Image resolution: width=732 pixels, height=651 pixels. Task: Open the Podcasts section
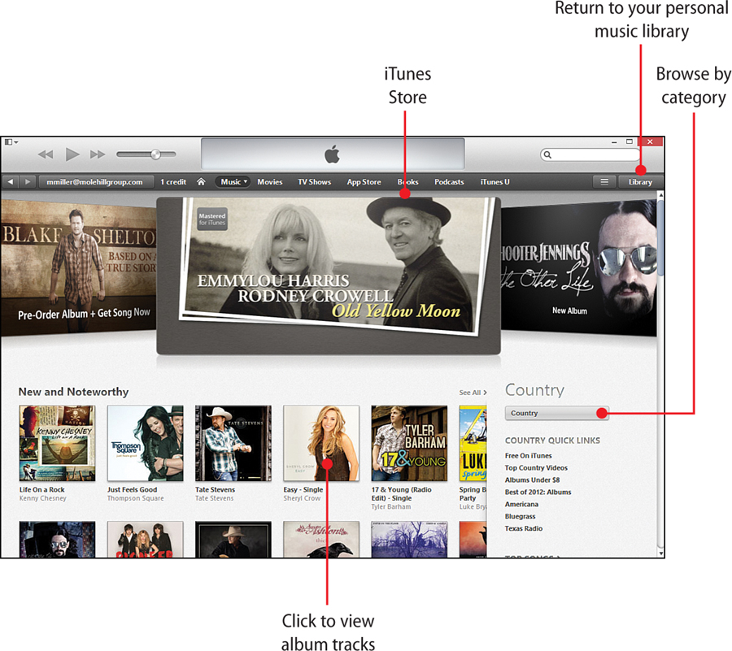point(449,182)
